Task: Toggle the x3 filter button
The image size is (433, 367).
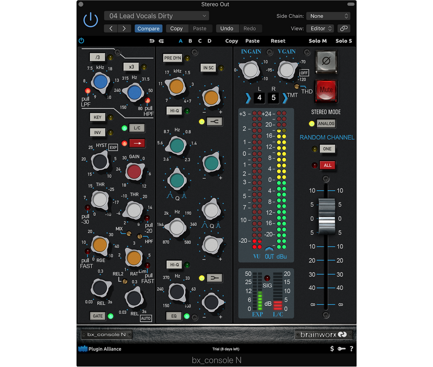Action: [x=132, y=67]
